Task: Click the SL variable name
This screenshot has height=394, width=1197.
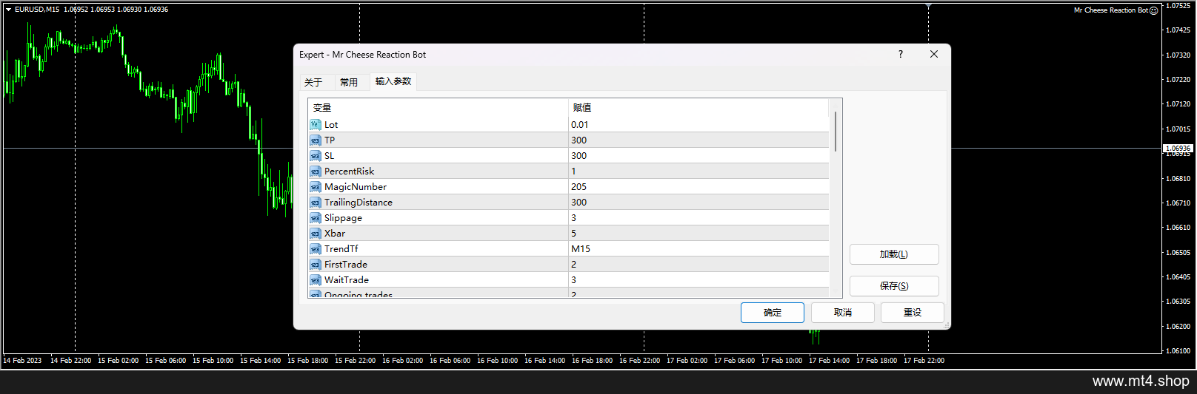Action: [330, 156]
